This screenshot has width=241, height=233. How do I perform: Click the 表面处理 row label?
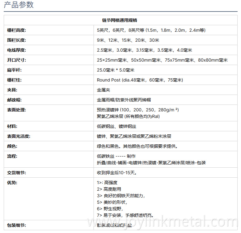[17, 110]
